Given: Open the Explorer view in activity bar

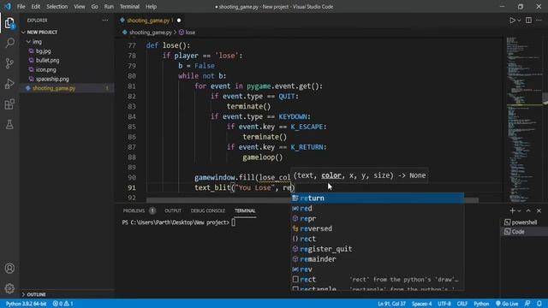Looking at the screenshot, I should pyautogui.click(x=9, y=23).
